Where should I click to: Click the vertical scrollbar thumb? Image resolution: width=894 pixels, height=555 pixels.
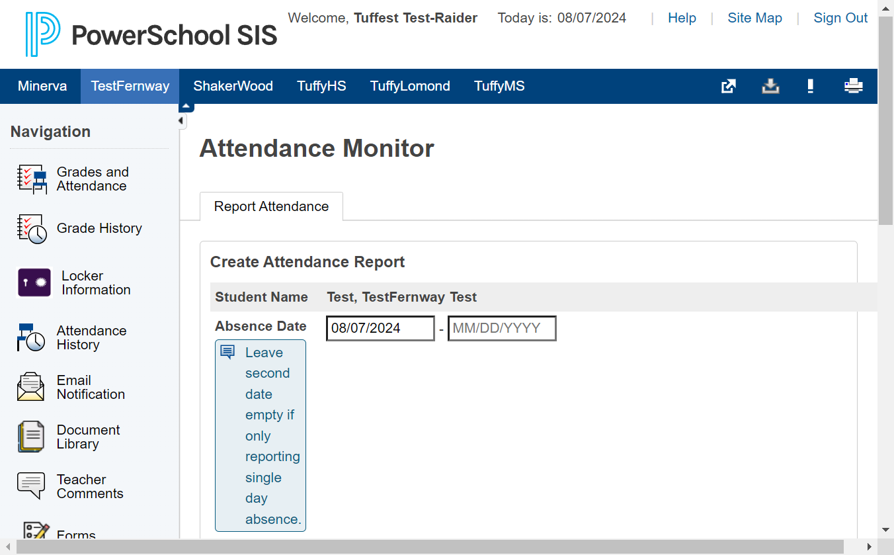tap(886, 120)
